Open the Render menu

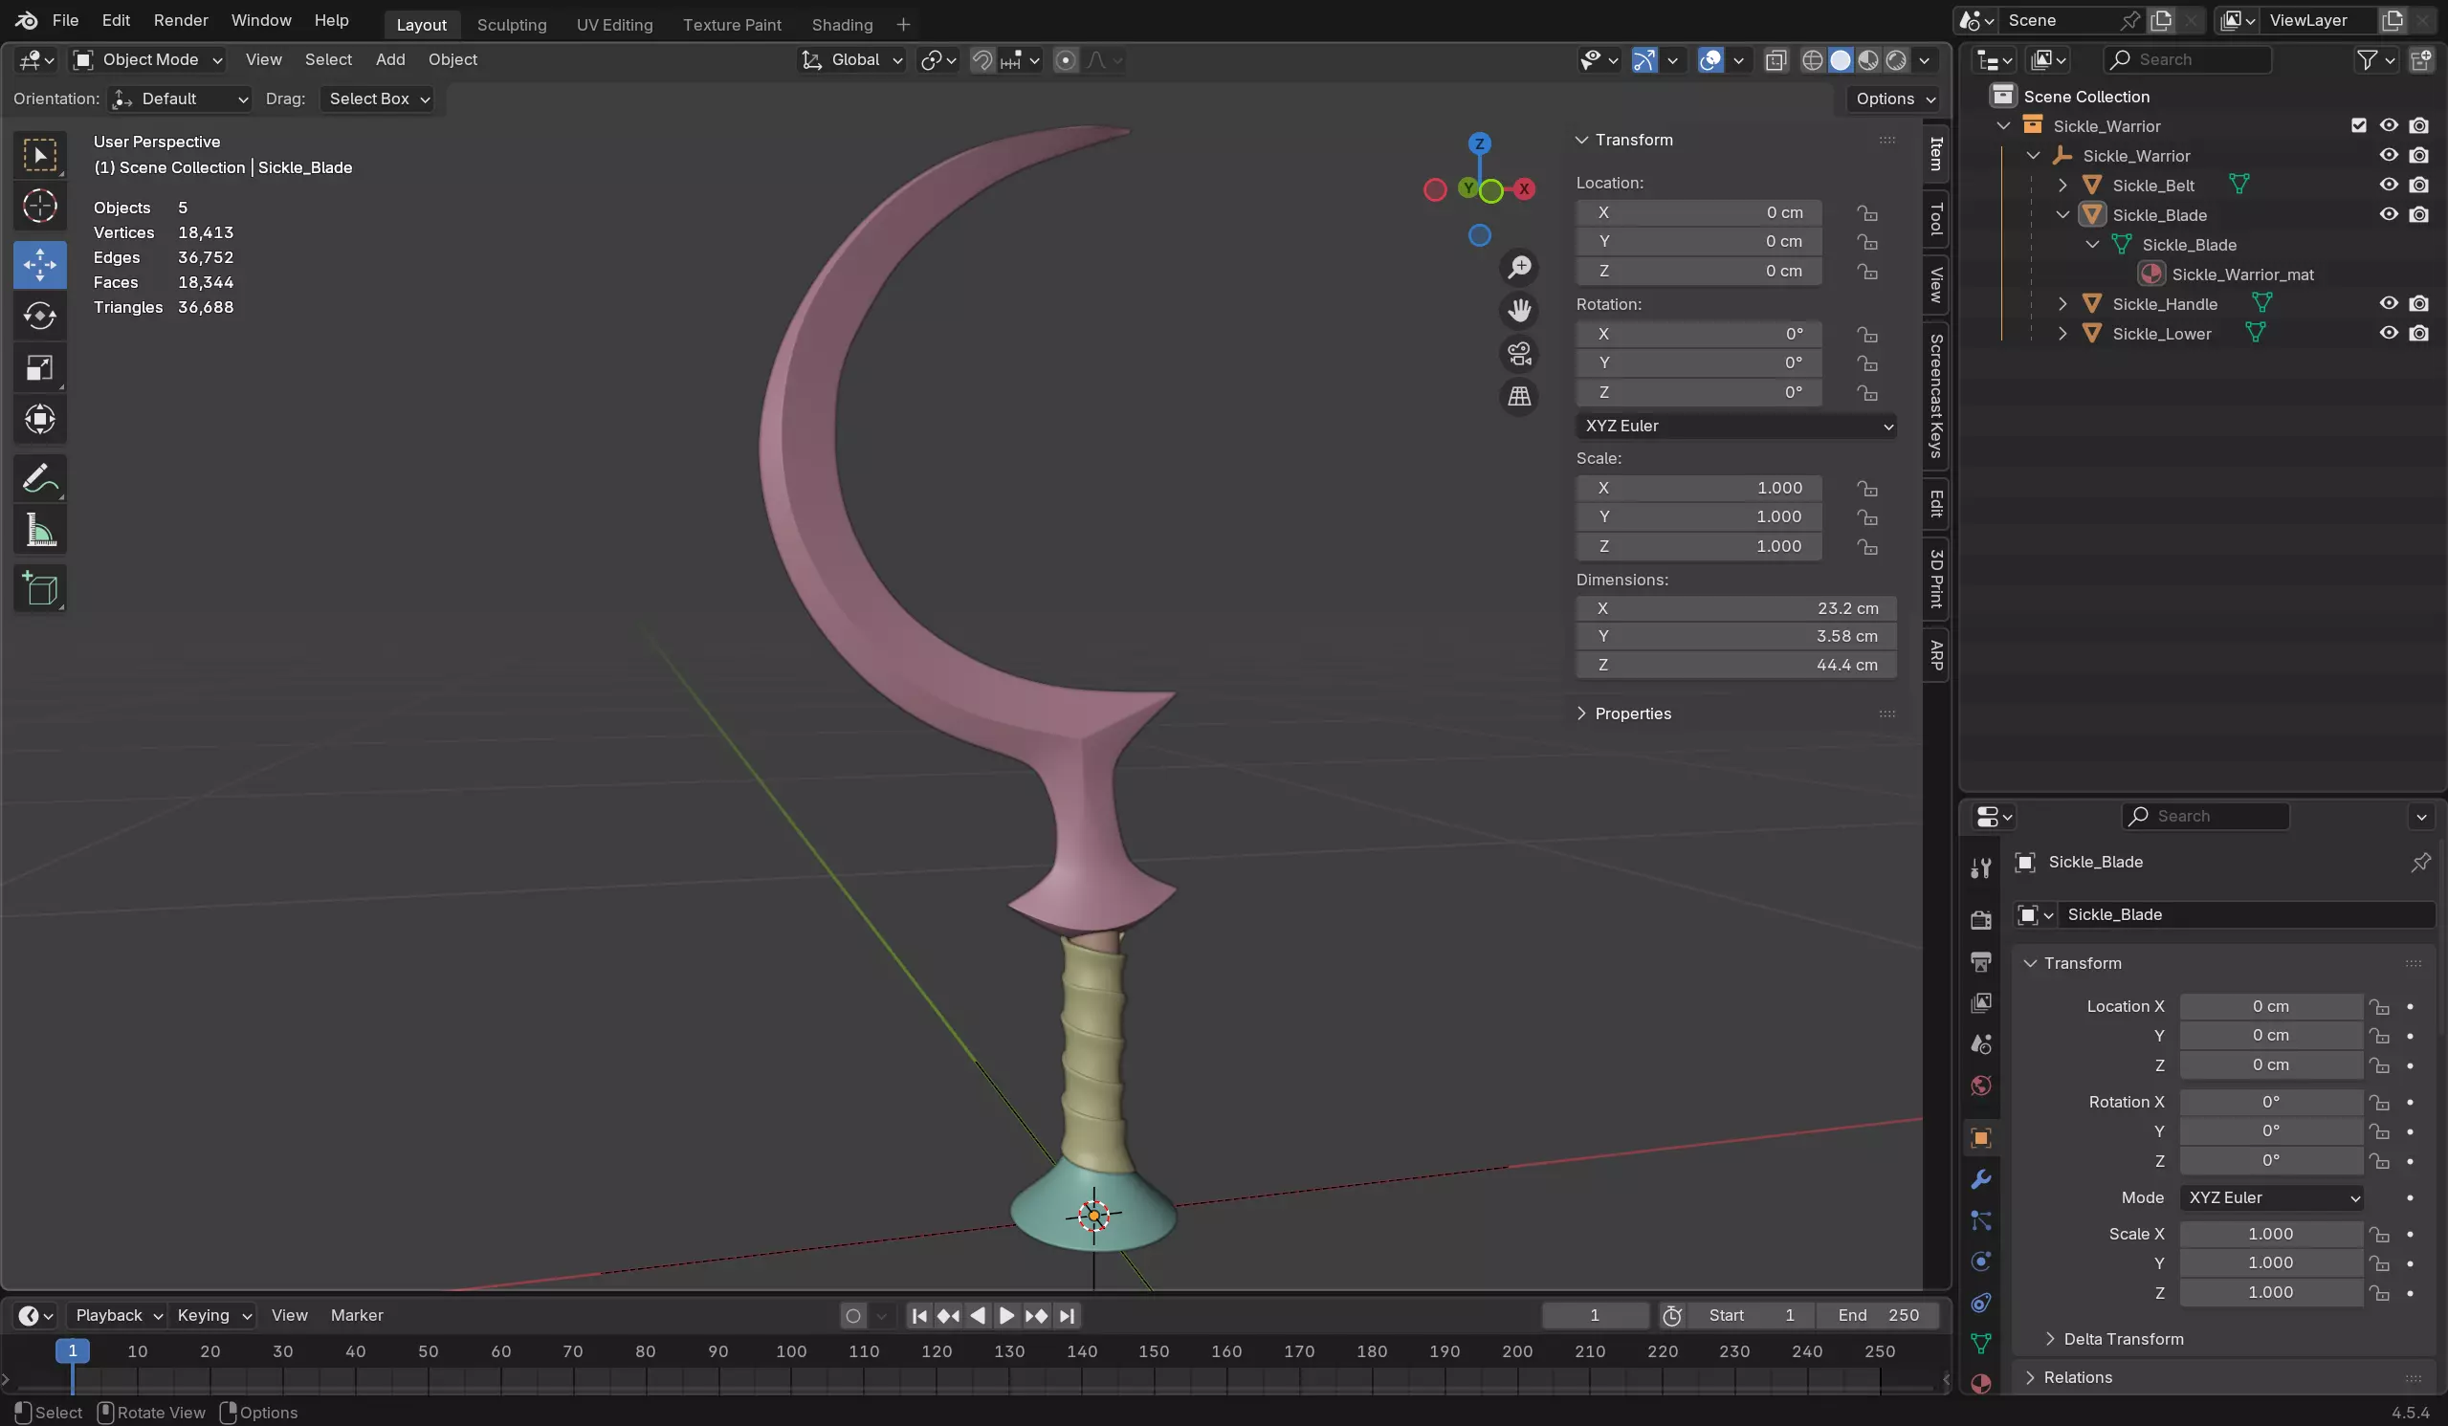181,20
